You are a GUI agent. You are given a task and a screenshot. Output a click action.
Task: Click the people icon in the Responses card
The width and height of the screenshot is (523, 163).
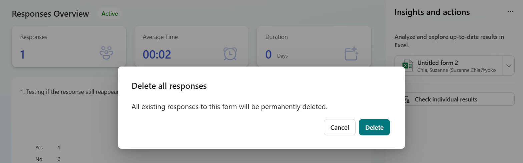click(x=106, y=53)
